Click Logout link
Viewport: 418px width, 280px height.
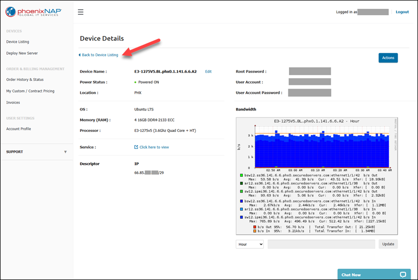402,12
